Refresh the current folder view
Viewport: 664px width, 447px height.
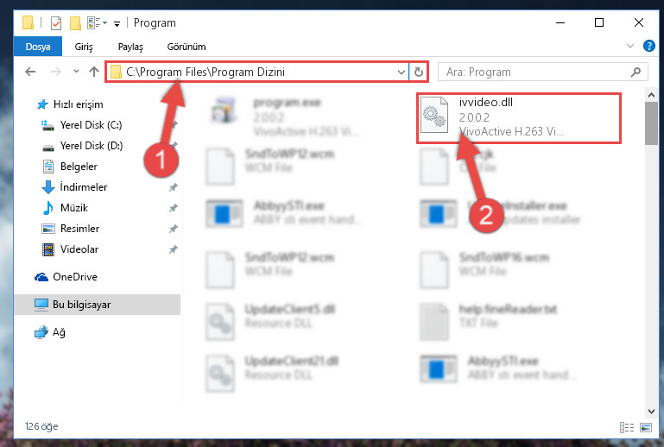point(419,72)
